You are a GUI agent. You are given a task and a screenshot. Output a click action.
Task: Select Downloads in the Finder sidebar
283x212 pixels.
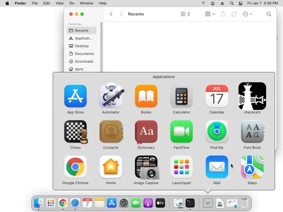[82, 62]
